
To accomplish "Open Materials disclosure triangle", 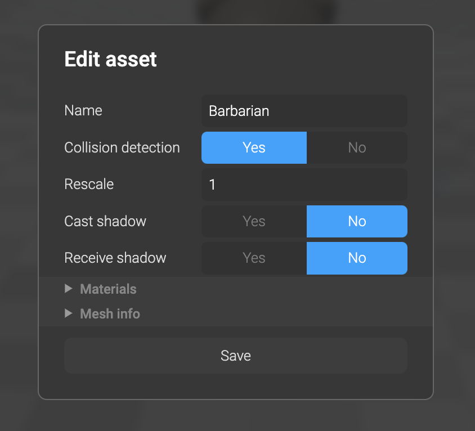I will pyautogui.click(x=68, y=289).
